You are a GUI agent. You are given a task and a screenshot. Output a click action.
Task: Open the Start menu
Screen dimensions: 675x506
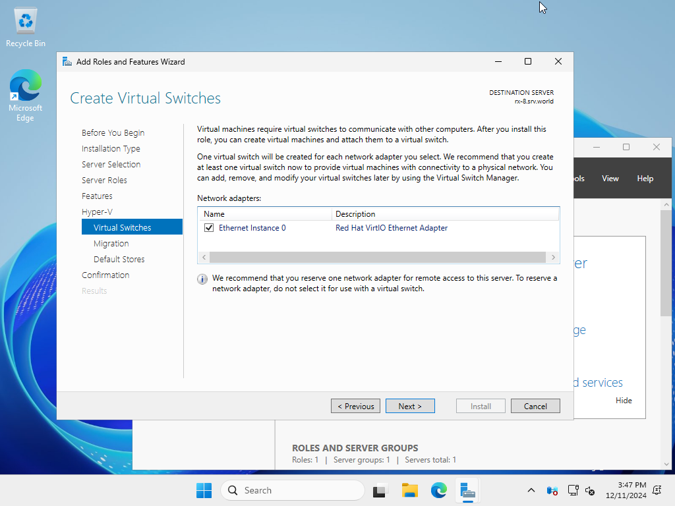coord(204,490)
